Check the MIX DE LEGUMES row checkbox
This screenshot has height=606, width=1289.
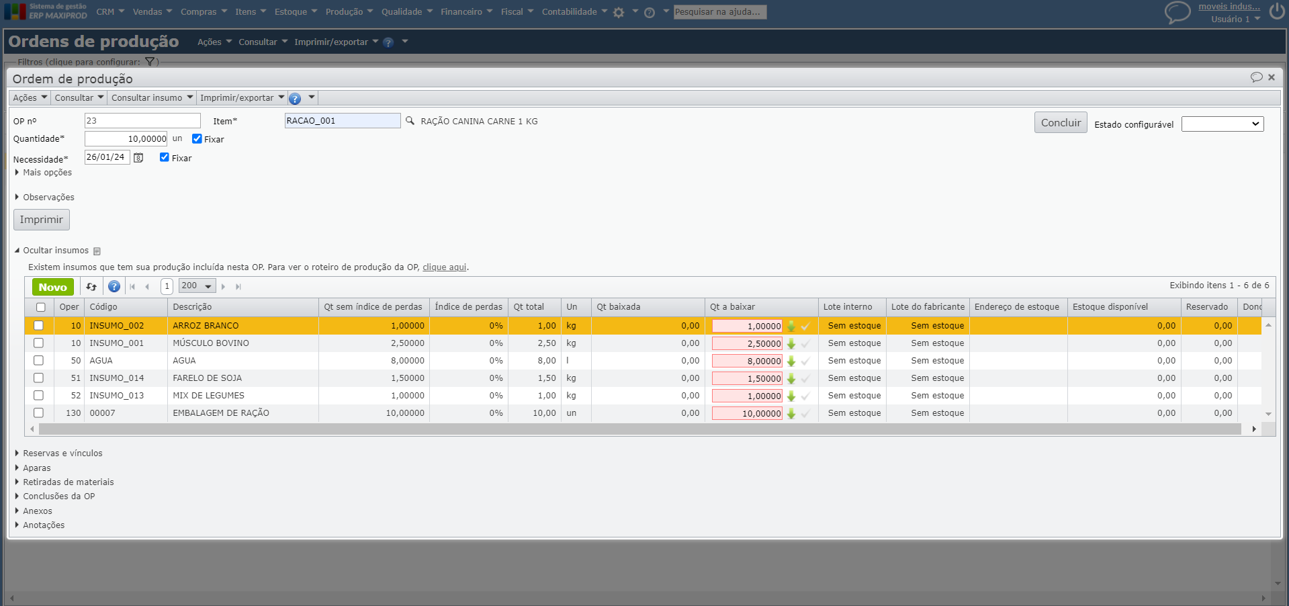pos(38,396)
